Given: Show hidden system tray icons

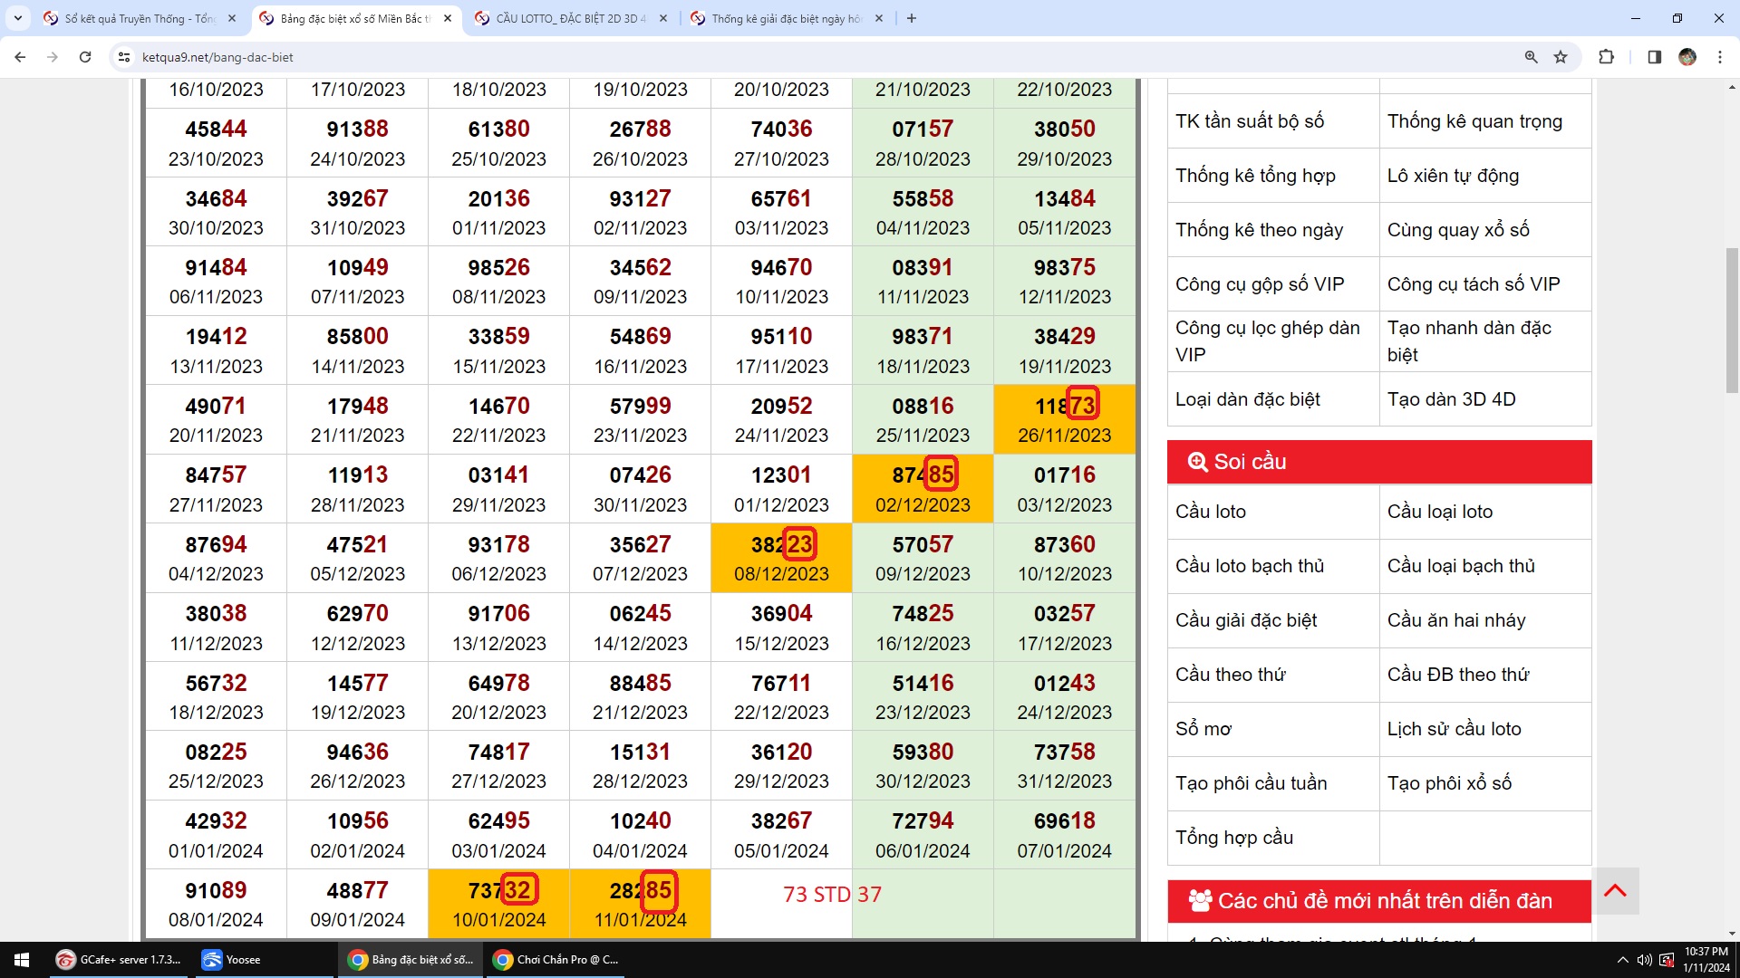Looking at the screenshot, I should 1622,960.
